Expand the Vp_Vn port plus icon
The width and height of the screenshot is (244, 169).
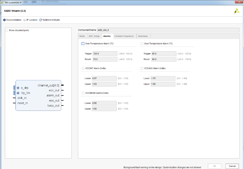[x=18, y=93]
